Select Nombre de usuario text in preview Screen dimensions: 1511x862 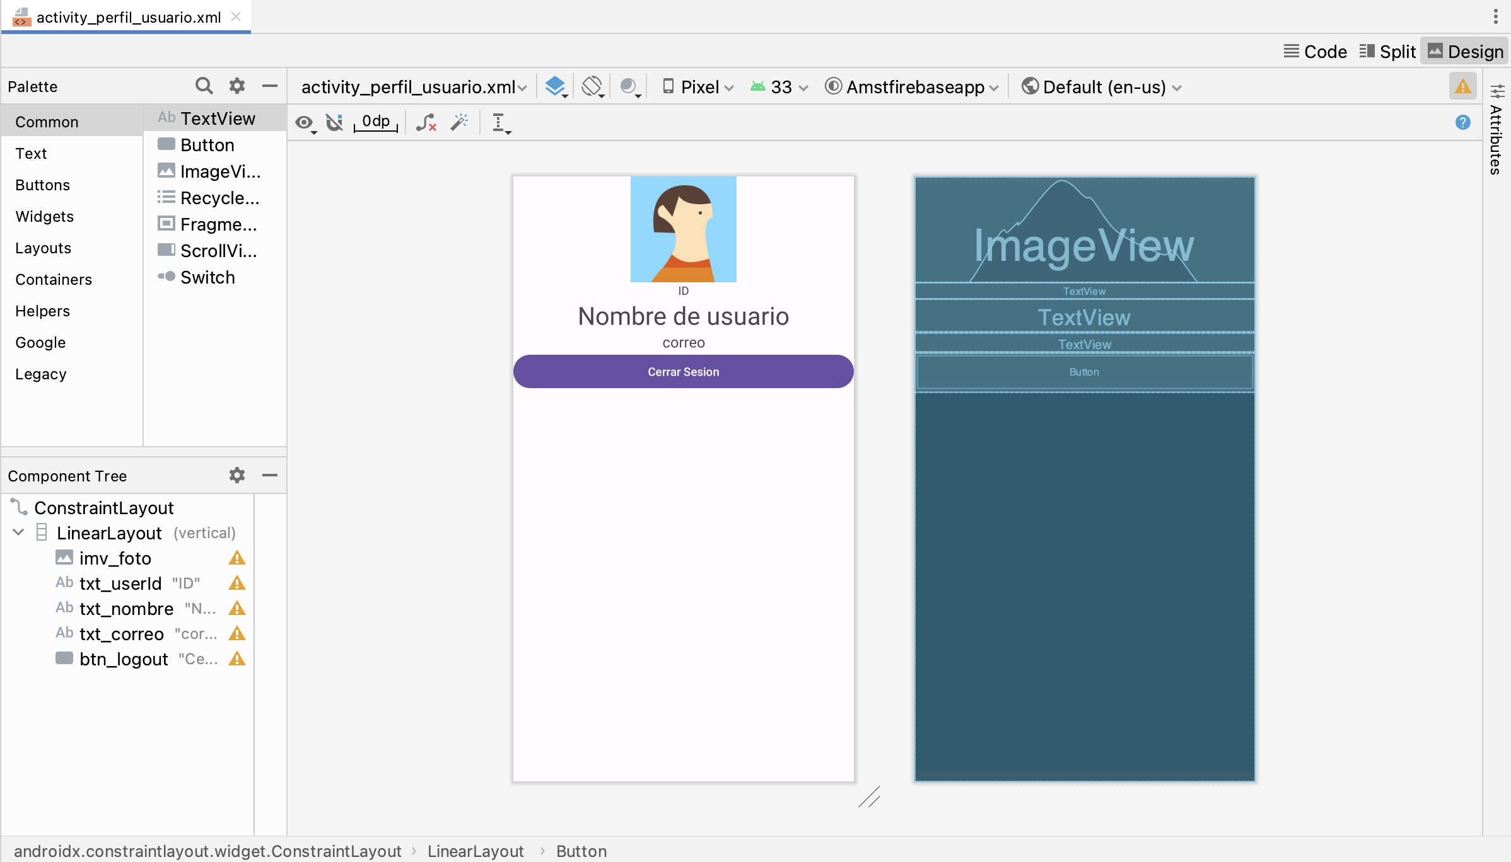683,316
